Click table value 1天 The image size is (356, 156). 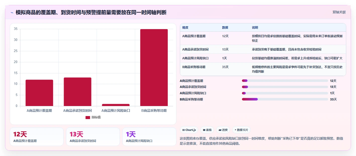coord(225,58)
